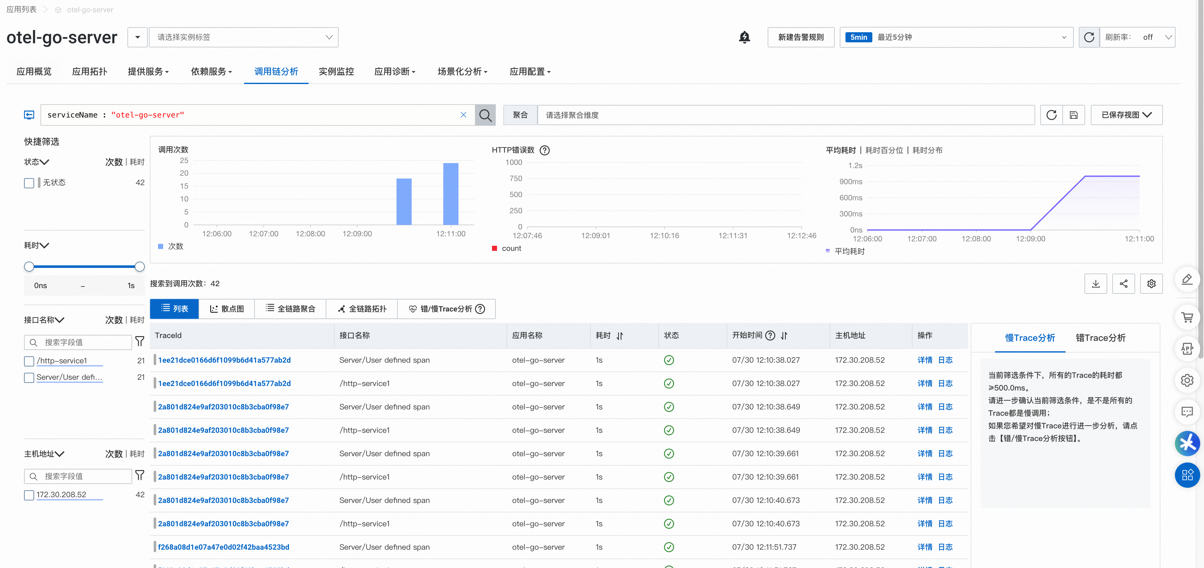Click the blue grid apps floating icon

click(x=1187, y=475)
